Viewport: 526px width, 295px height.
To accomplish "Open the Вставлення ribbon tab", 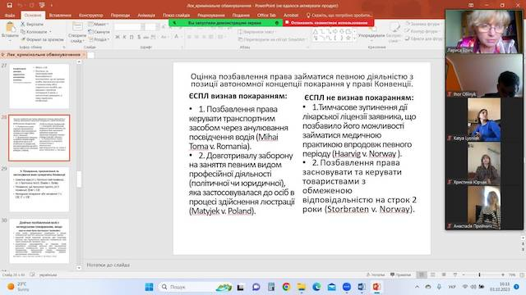I will click(60, 15).
